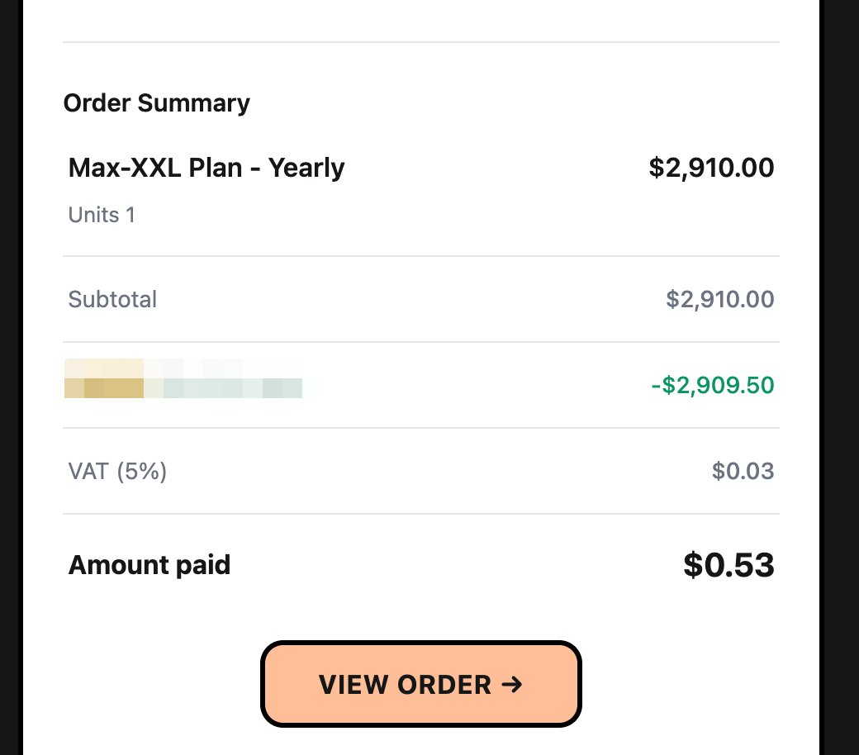This screenshot has width=859, height=755.
Task: Click the $2,910.00 plan price
Action: pyautogui.click(x=711, y=168)
